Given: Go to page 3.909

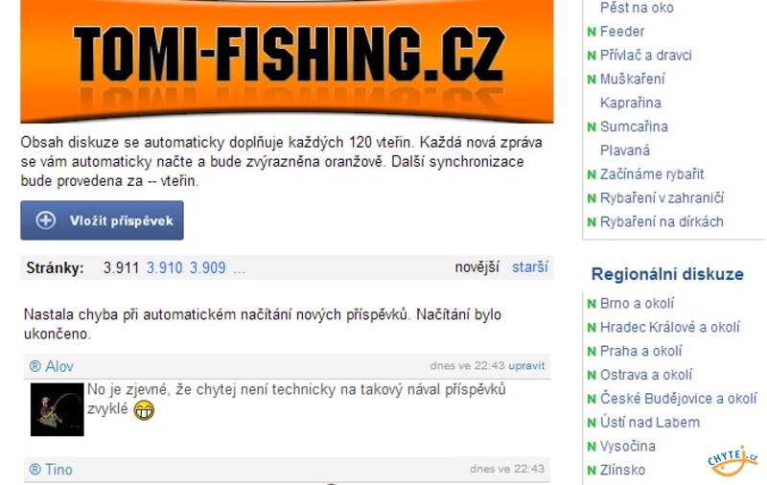Looking at the screenshot, I should [207, 268].
